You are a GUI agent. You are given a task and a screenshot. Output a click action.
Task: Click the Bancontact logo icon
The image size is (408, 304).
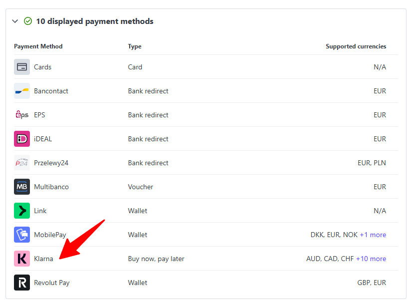[x=22, y=91]
